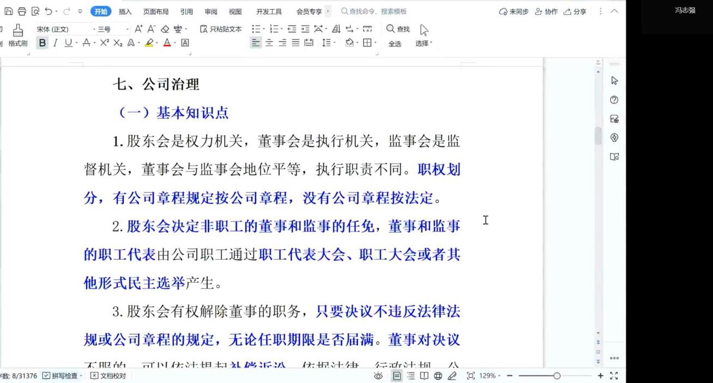Switch to the 页面布局 (Page Layout) tab

click(x=155, y=11)
